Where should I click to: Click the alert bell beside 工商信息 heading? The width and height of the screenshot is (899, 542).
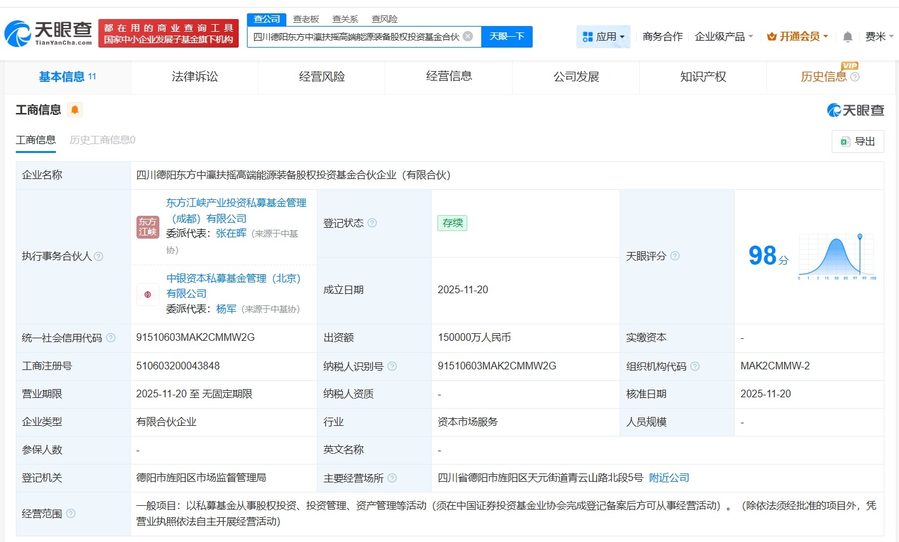75,110
